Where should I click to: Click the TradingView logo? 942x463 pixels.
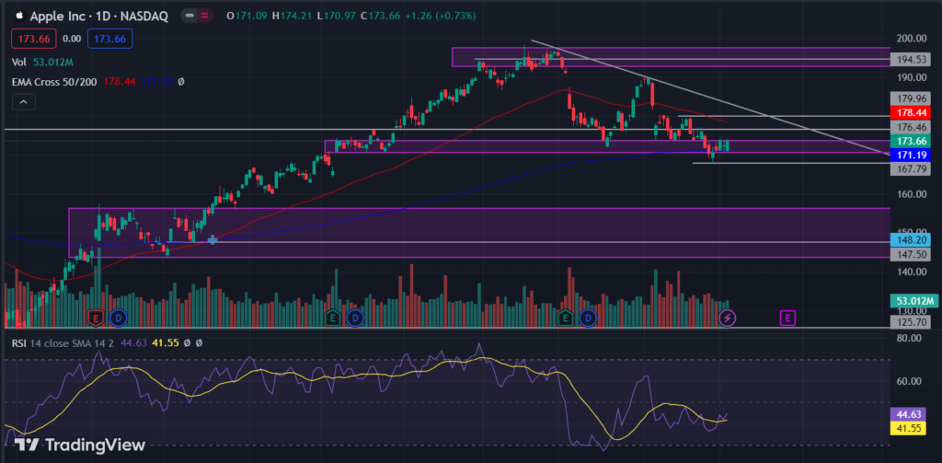pyautogui.click(x=79, y=445)
